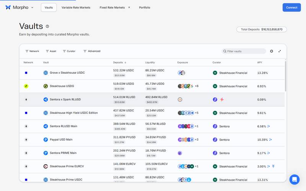This screenshot has width=306, height=191.
Task: Open the Network filter dropdown
Action: pos(32,51)
